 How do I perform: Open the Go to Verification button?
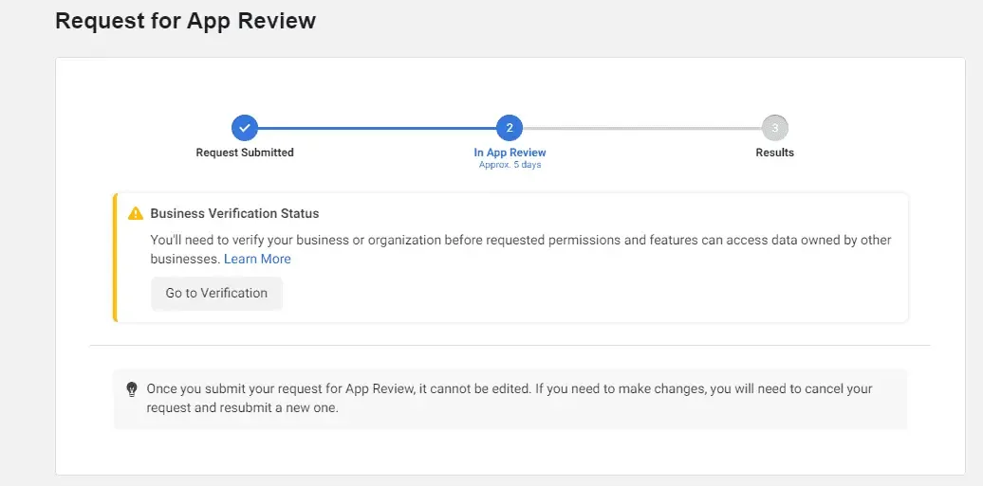(x=216, y=293)
